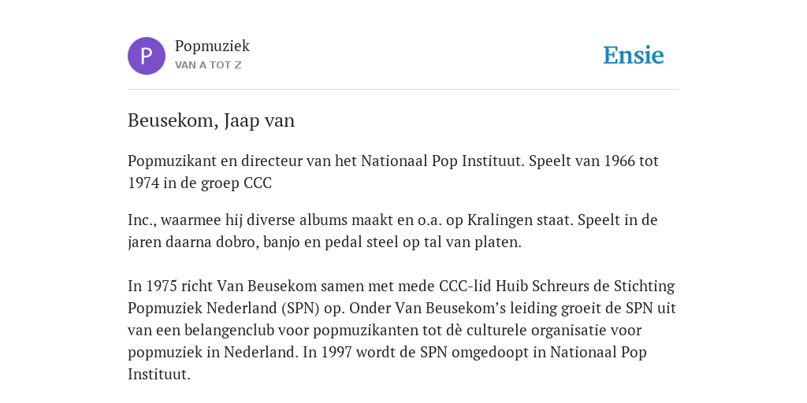This screenshot has width=807, height=403.
Task: Open the Popmuziek publication name
Action: coord(212,46)
